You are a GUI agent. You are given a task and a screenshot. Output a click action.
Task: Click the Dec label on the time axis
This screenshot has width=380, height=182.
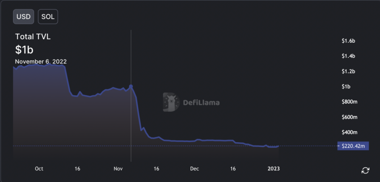tap(194, 169)
